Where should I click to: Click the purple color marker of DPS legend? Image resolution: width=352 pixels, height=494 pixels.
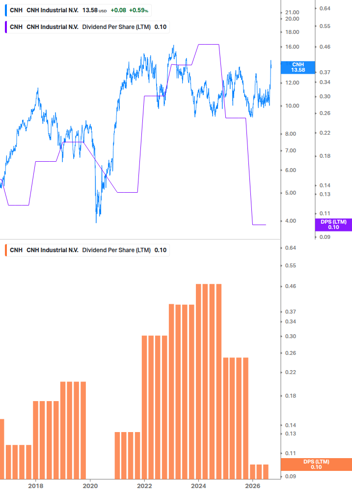pos(6,27)
